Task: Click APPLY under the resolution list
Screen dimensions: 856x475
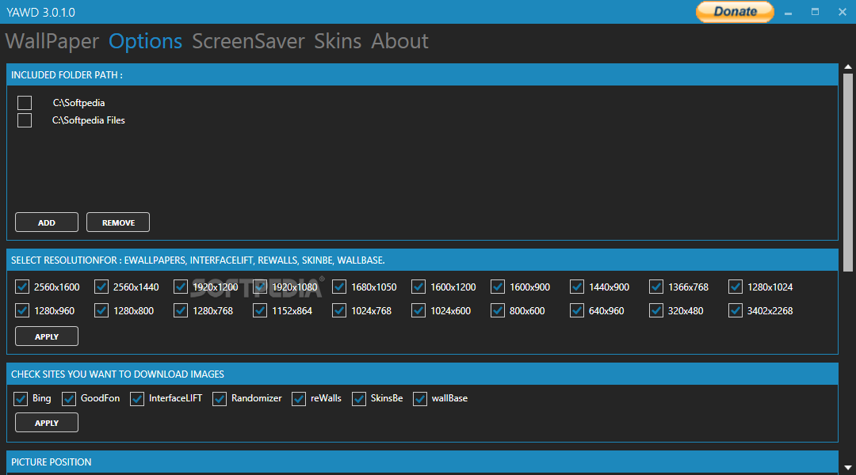Action: click(47, 336)
